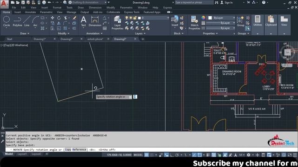Select the Arc tool
This screenshot has width=298, height=167.
(35, 21)
